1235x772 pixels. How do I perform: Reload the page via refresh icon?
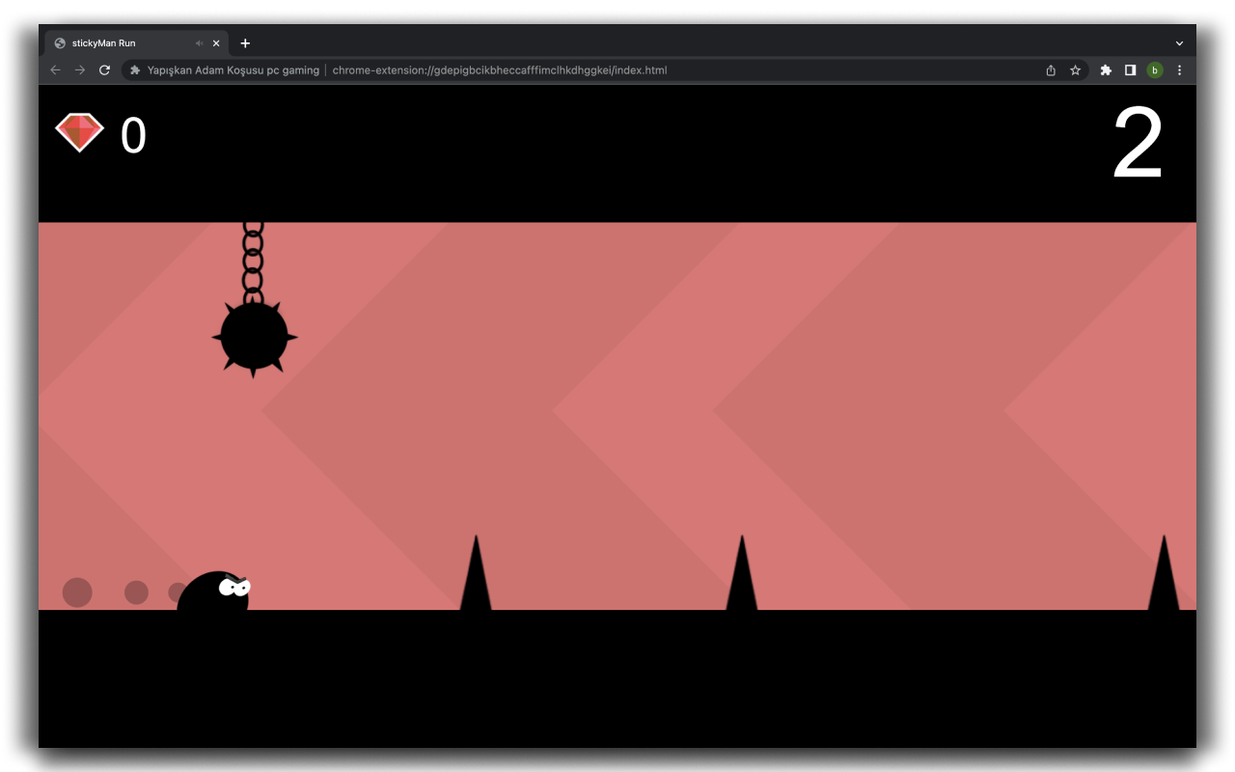104,69
